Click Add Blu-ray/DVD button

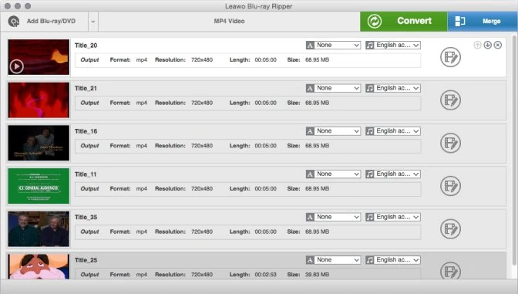[44, 21]
